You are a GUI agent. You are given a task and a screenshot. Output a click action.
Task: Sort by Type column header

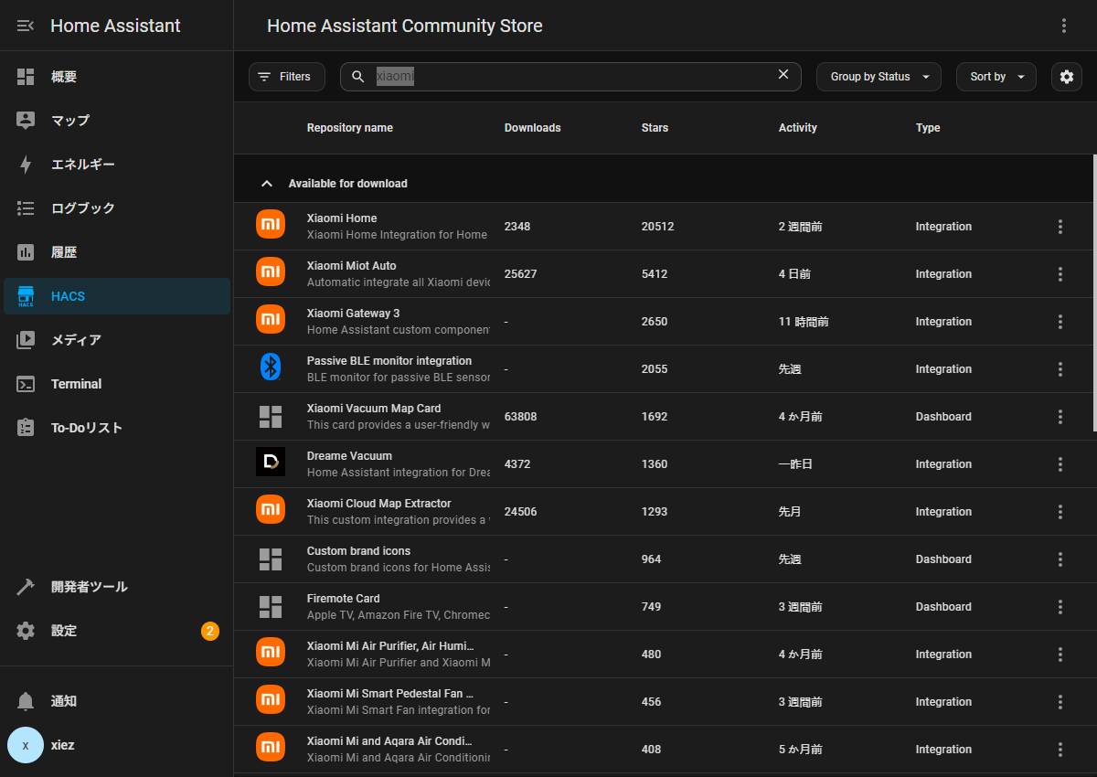tap(928, 128)
